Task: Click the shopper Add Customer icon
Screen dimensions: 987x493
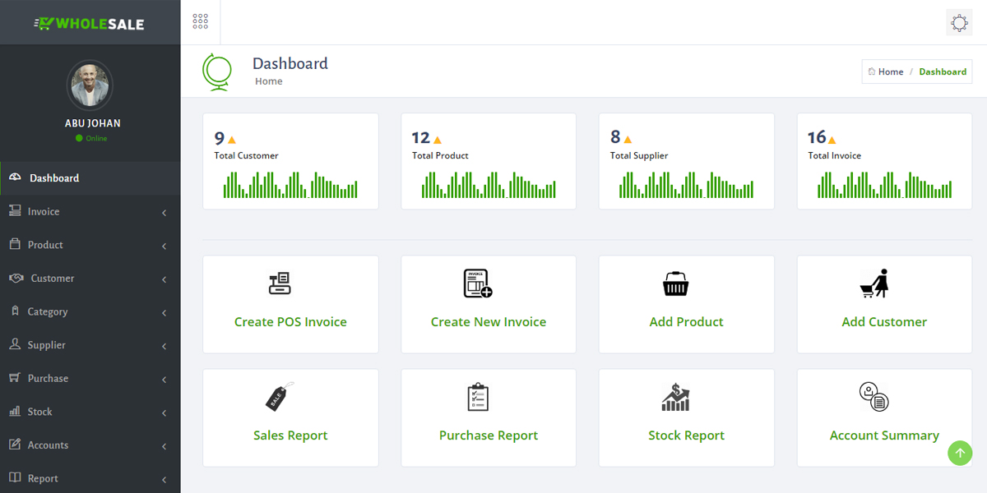Action: coord(874,283)
